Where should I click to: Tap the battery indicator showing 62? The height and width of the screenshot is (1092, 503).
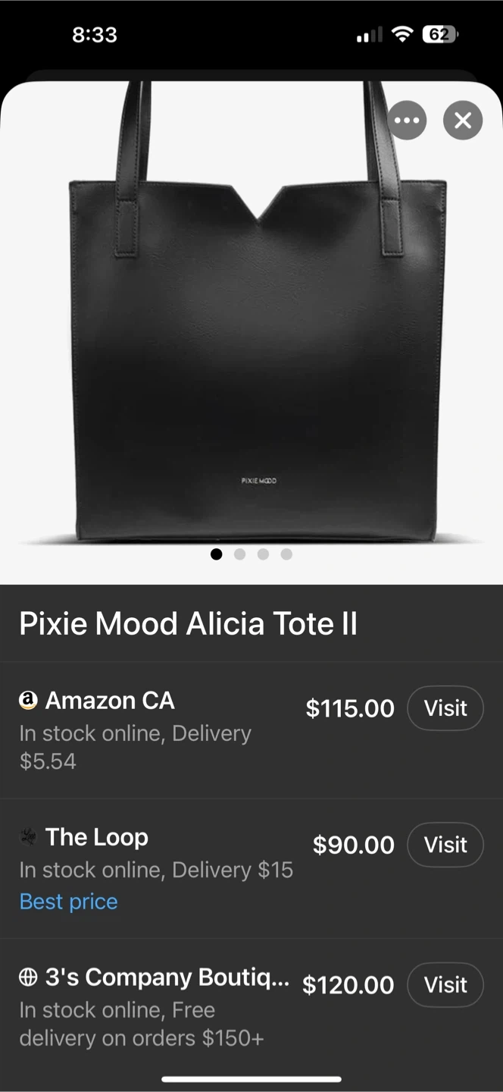(x=439, y=34)
